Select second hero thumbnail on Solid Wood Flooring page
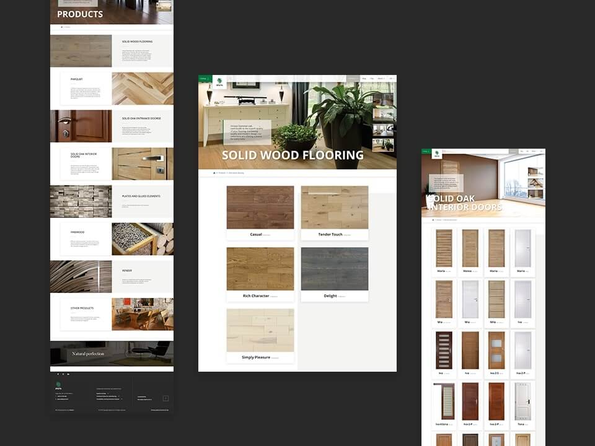The image size is (595, 446). (383, 115)
